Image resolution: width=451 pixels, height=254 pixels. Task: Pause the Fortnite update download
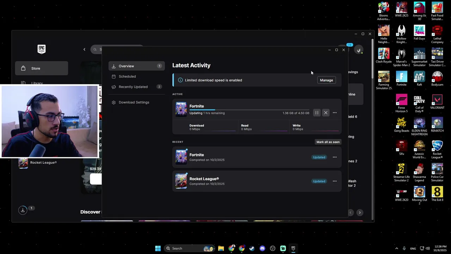tap(317, 113)
